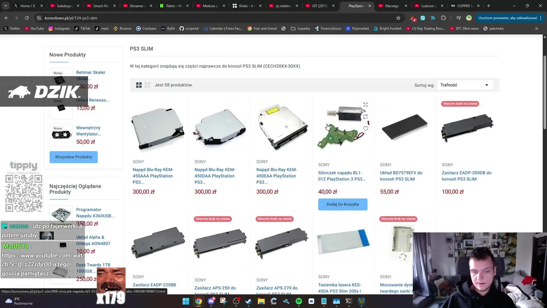This screenshot has width=547, height=308.
Task: Open Instagram bookmark
Action: pos(59,29)
